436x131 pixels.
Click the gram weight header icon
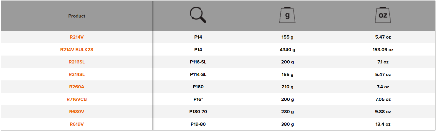(287, 15)
